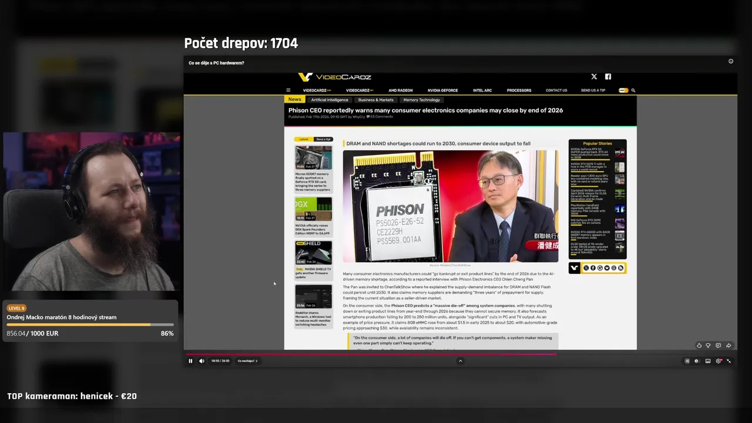752x423 pixels.
Task: Open the DGX Spark Founders Edition story thumbnail
Action: tap(313, 209)
